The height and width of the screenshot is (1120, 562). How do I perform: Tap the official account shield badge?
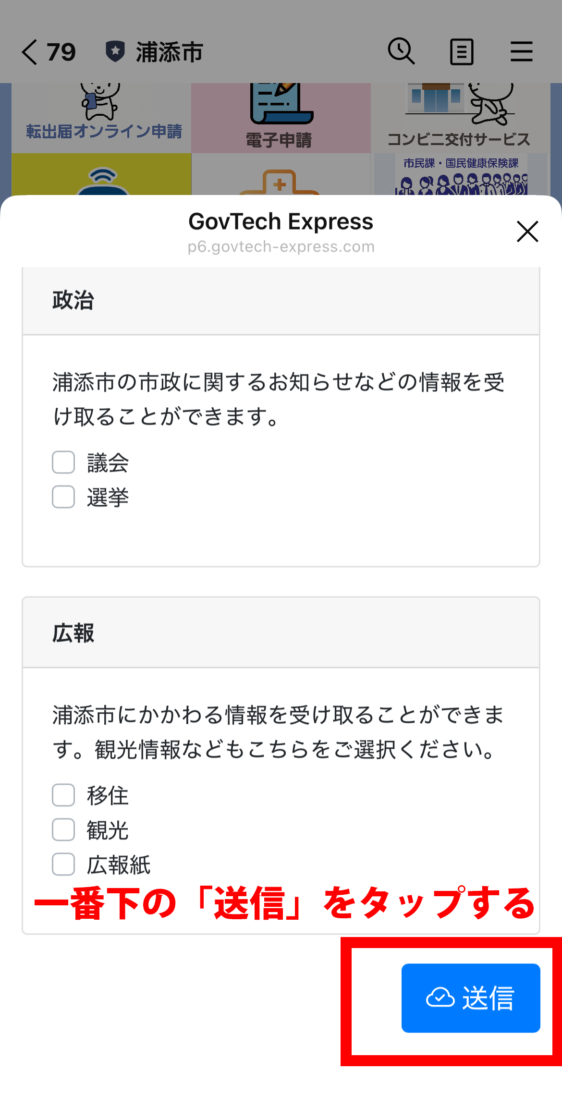pos(115,49)
